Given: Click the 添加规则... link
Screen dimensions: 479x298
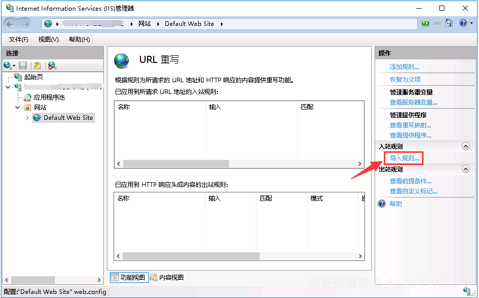Looking at the screenshot, I should (404, 67).
